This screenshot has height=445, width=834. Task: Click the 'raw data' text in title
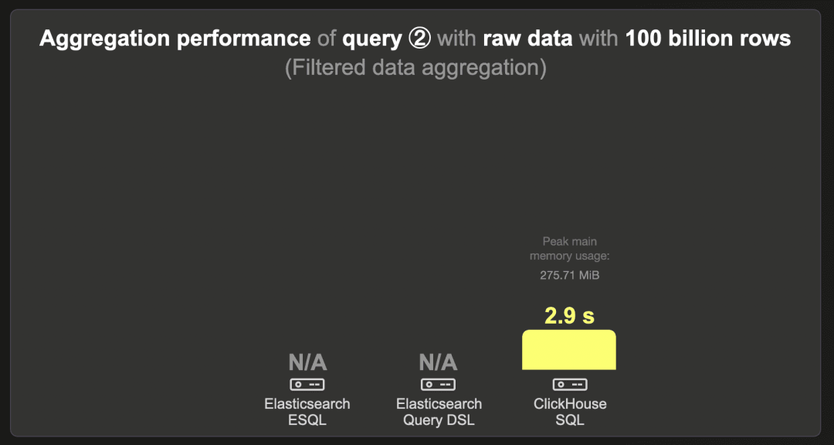pos(527,39)
